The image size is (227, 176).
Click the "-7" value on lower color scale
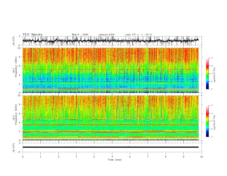[x=212, y=137]
